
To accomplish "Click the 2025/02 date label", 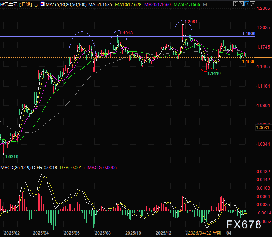I will 12,233.
